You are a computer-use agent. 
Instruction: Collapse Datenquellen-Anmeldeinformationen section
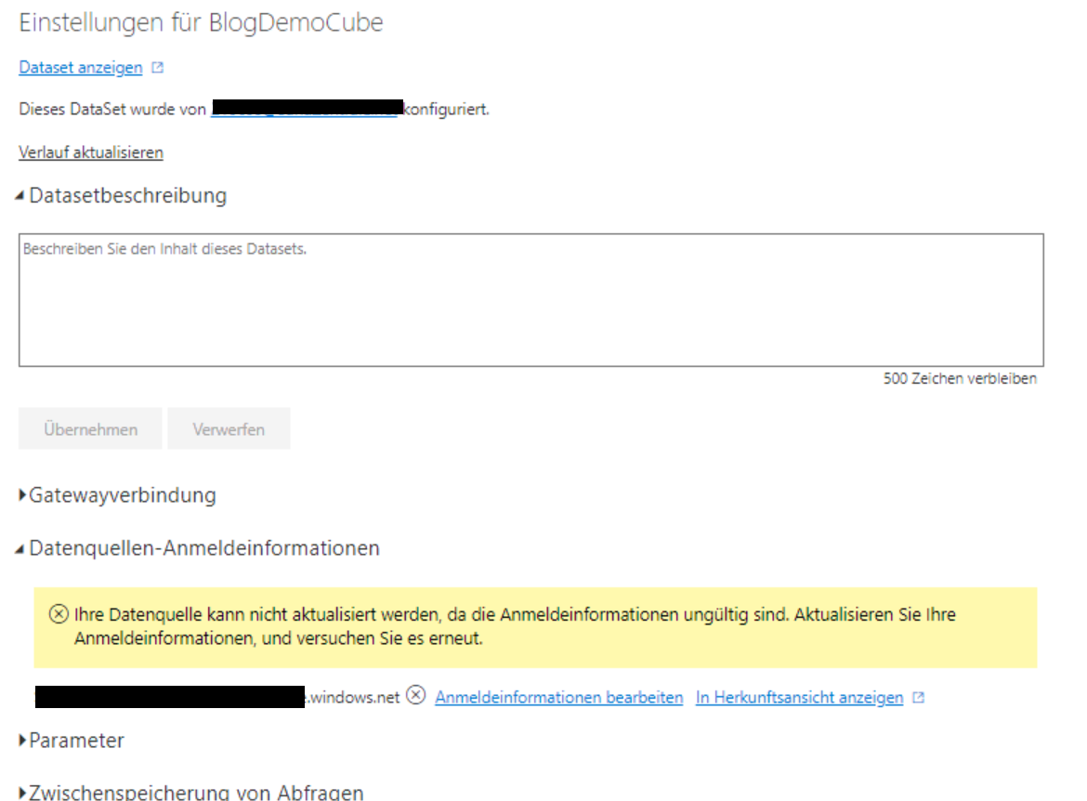pos(20,549)
